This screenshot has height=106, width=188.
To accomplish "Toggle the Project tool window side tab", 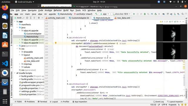I will click(x=11, y=21).
